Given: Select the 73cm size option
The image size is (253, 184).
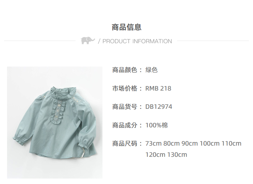Looking at the screenshot, I should 153,143.
